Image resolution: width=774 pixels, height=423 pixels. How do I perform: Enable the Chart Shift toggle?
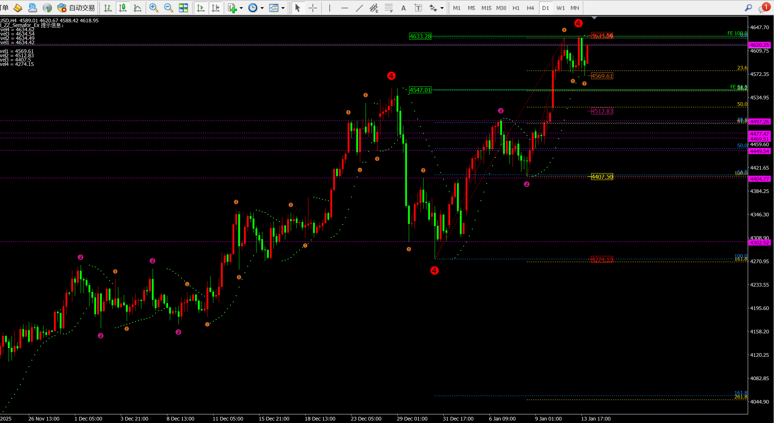[x=216, y=8]
